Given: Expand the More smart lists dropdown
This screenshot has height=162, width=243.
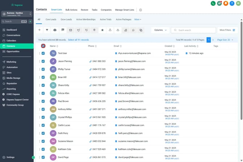Looking at the screenshot, I should click(138, 19).
